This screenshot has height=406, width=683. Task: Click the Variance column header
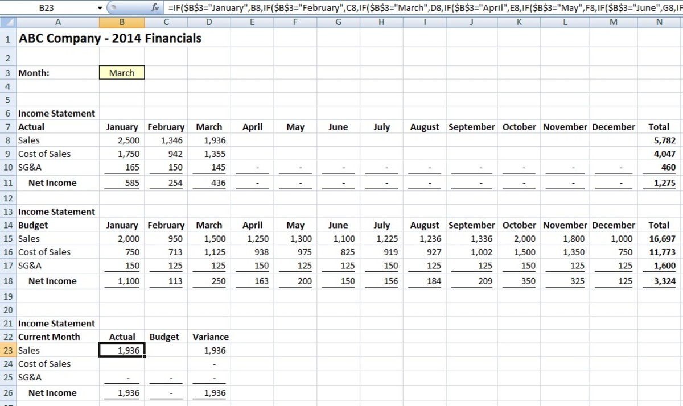[210, 337]
